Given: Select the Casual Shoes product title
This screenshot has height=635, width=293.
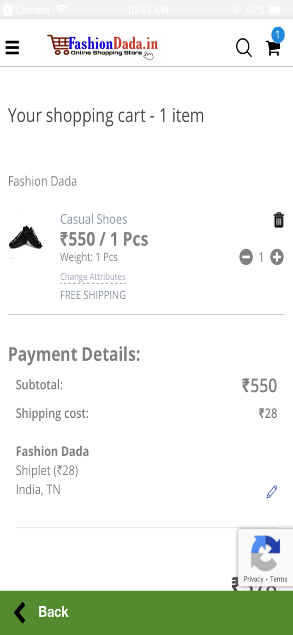Looking at the screenshot, I should 93,219.
